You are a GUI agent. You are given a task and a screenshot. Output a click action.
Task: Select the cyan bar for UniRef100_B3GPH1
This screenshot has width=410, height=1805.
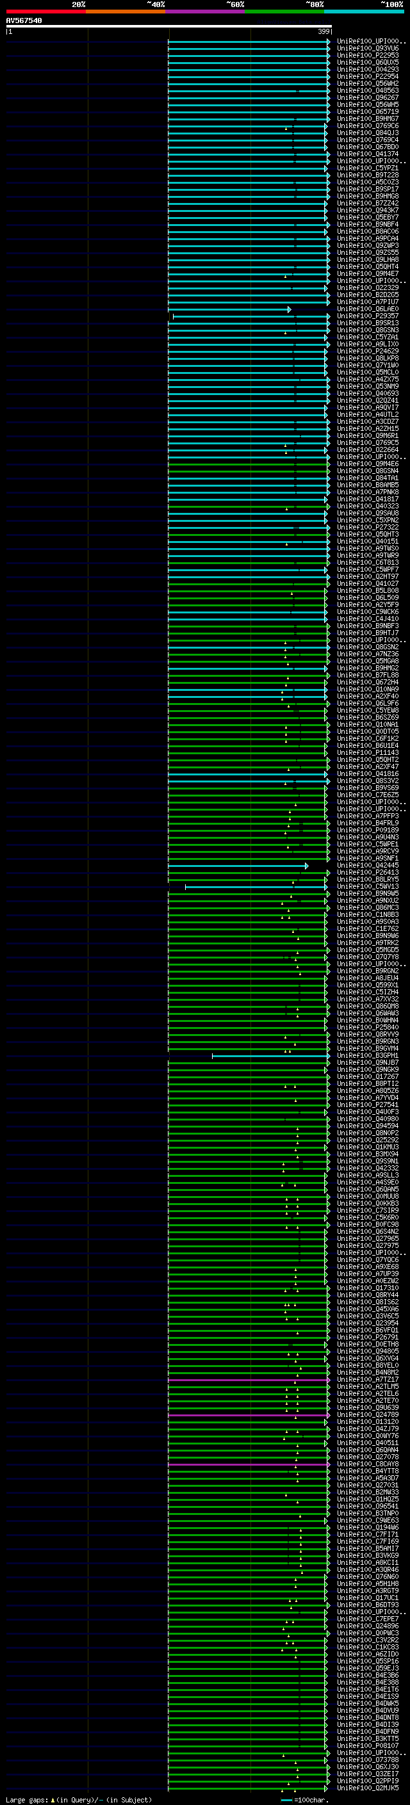click(270, 1056)
